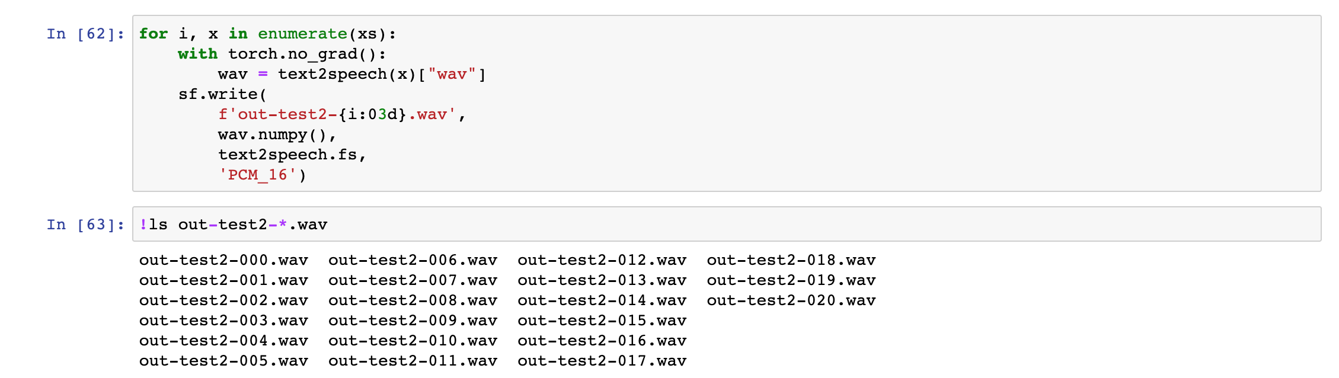
Task: Click output file out-test2-006.wav
Action: [413, 260]
